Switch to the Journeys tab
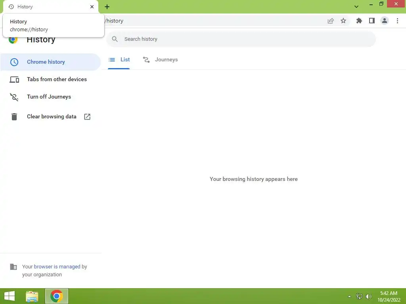This screenshot has height=304, width=406. (161, 60)
